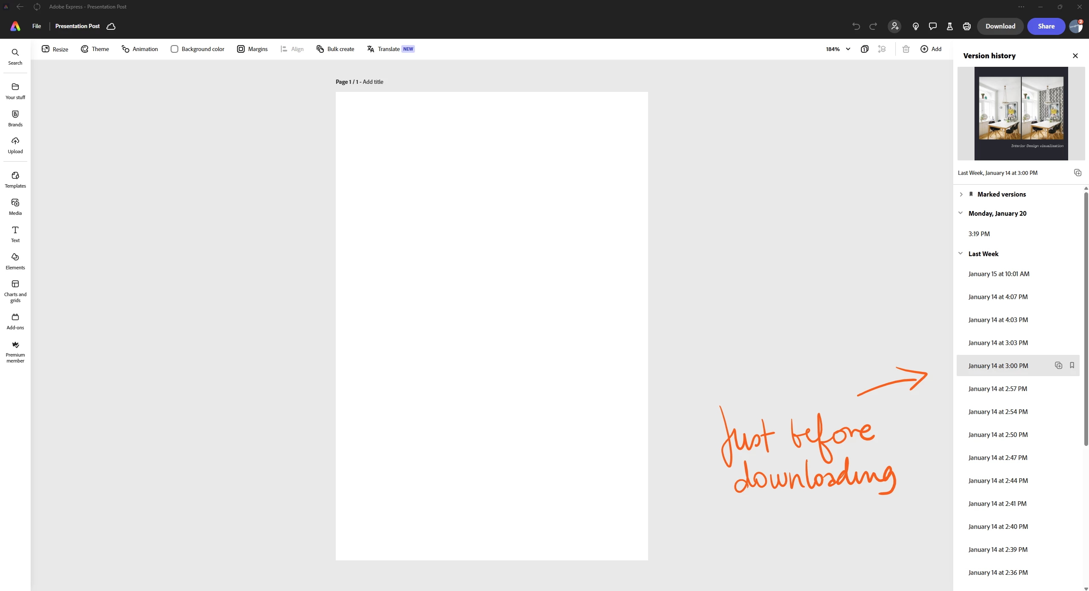Click the Share button
The image size is (1089, 591).
coord(1046,26)
